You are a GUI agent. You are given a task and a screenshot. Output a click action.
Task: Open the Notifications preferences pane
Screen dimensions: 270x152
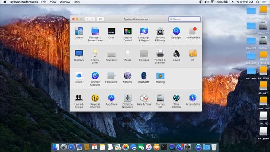coord(192,33)
